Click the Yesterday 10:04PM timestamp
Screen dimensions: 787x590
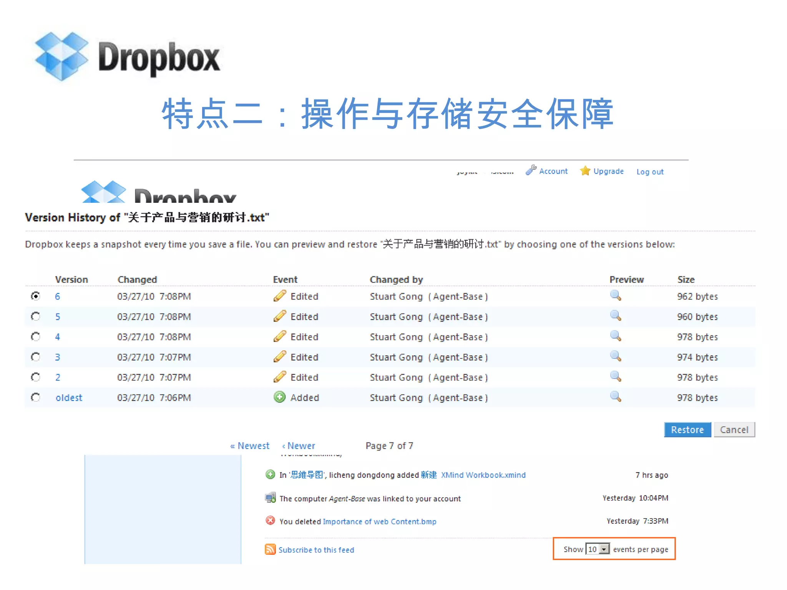(x=635, y=498)
